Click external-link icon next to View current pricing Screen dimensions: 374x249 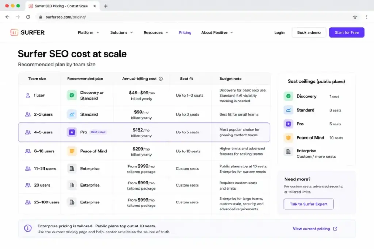click(335, 229)
